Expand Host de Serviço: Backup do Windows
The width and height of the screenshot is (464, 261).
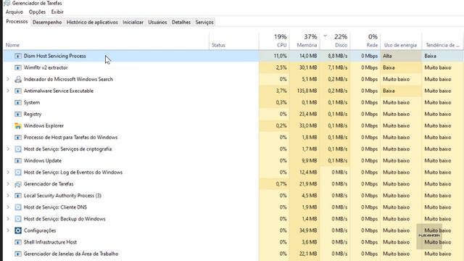(x=8, y=219)
